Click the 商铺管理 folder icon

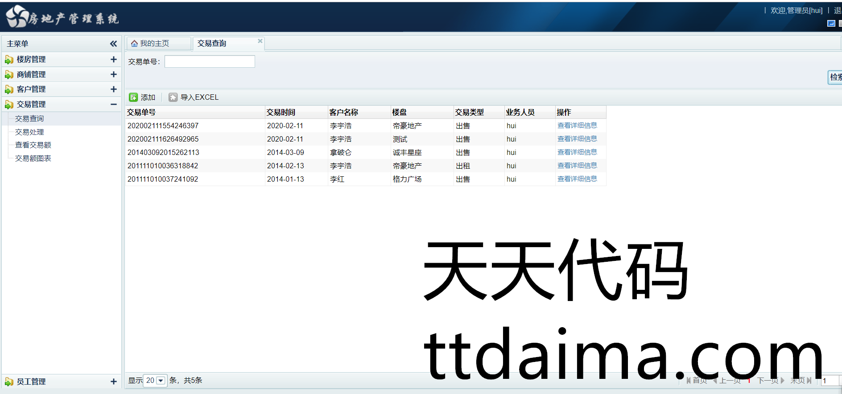coord(9,75)
